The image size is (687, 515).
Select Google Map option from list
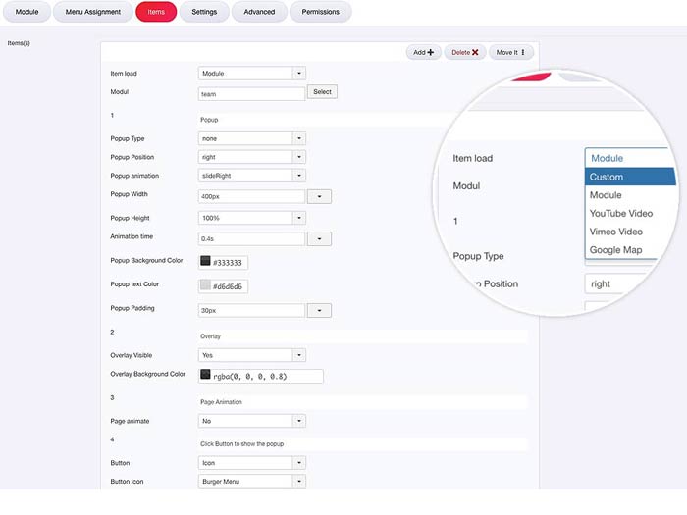pos(615,249)
